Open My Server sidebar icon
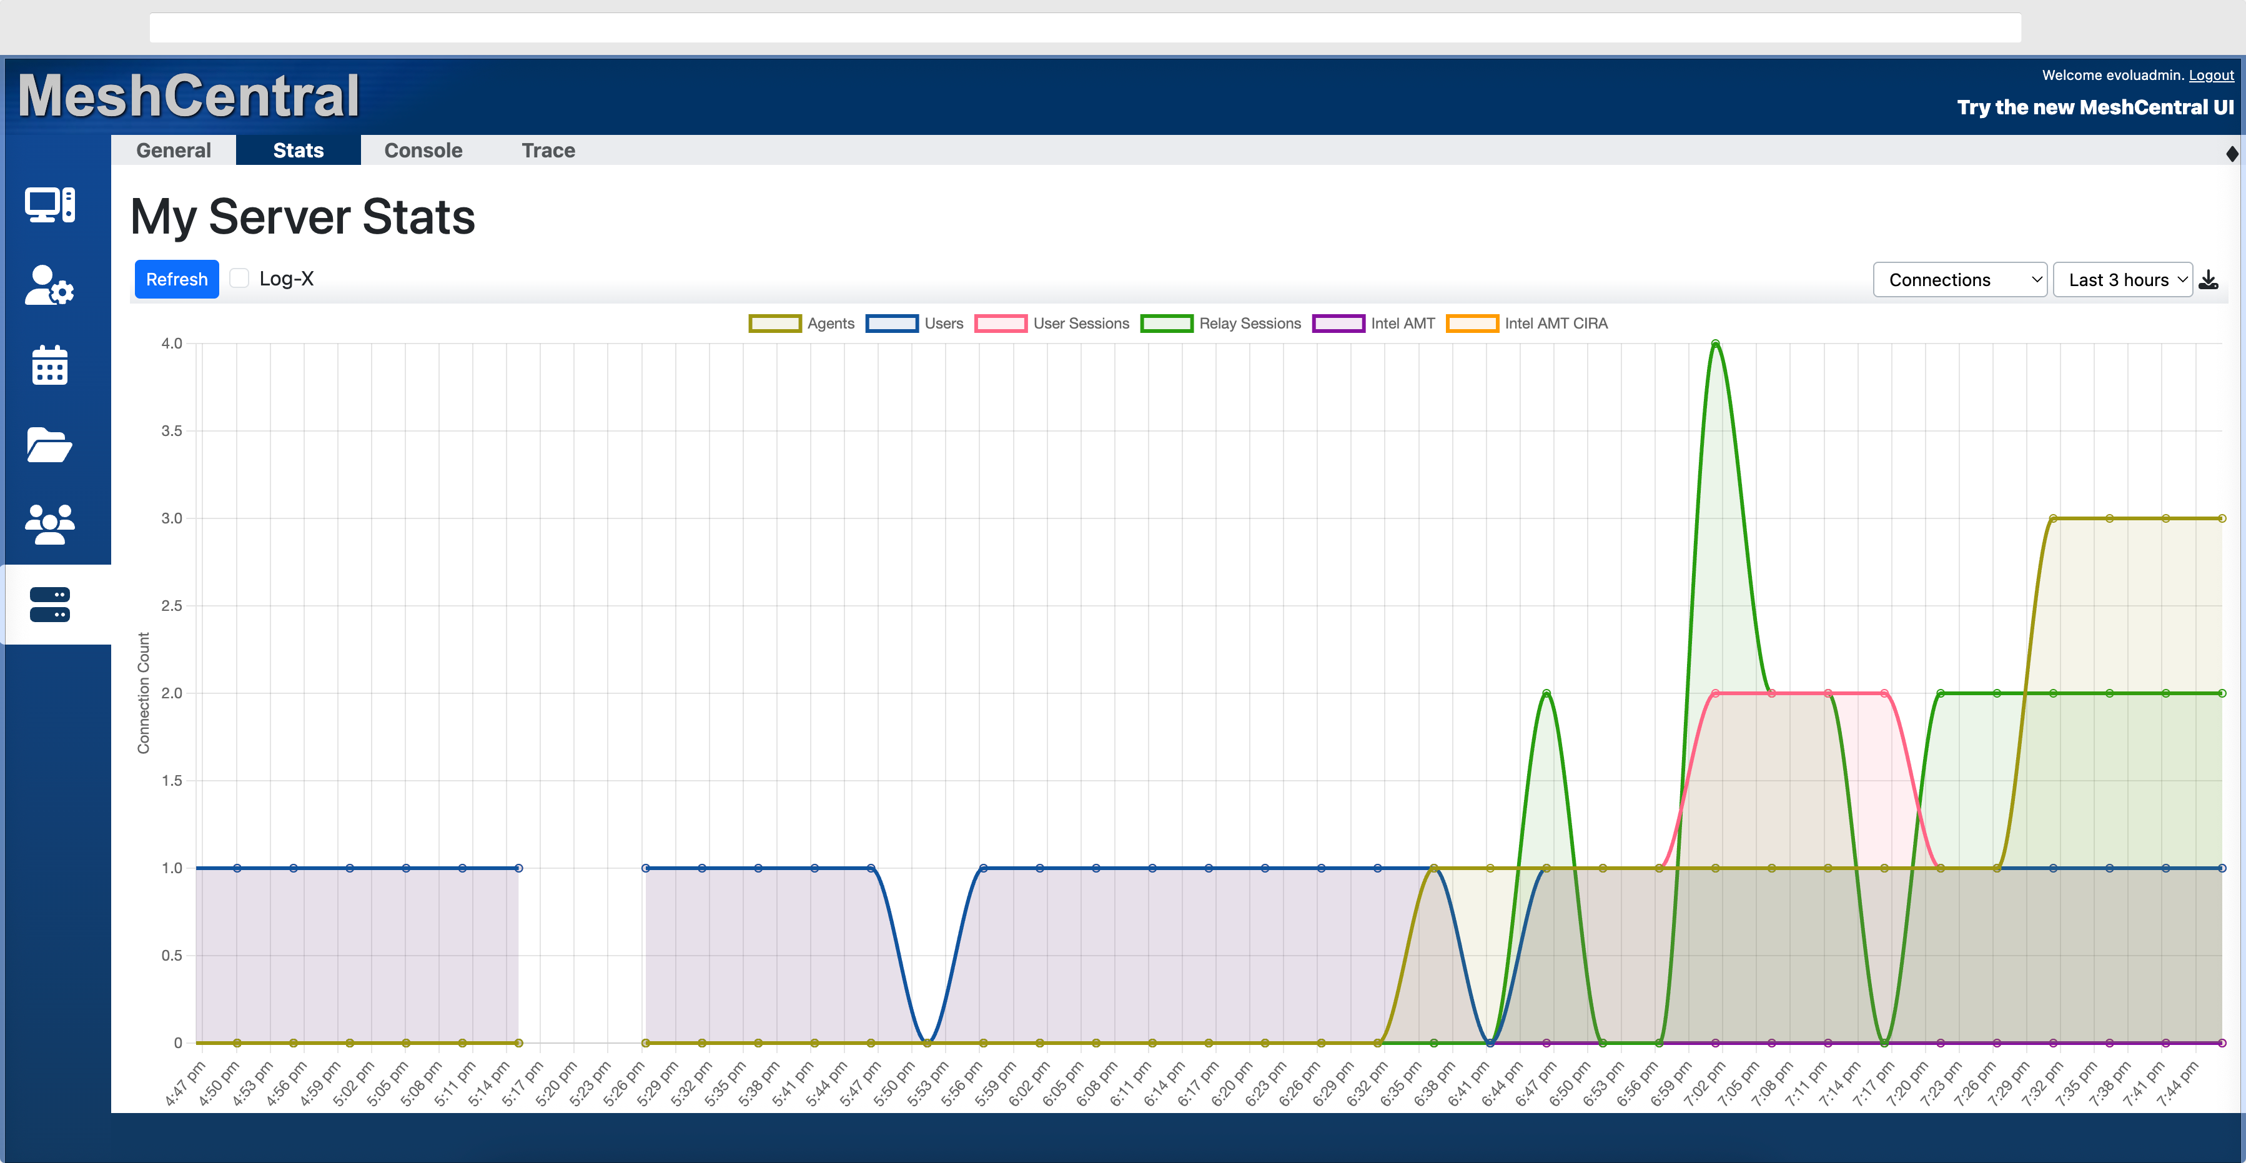This screenshot has height=1163, width=2246. pos(50,604)
